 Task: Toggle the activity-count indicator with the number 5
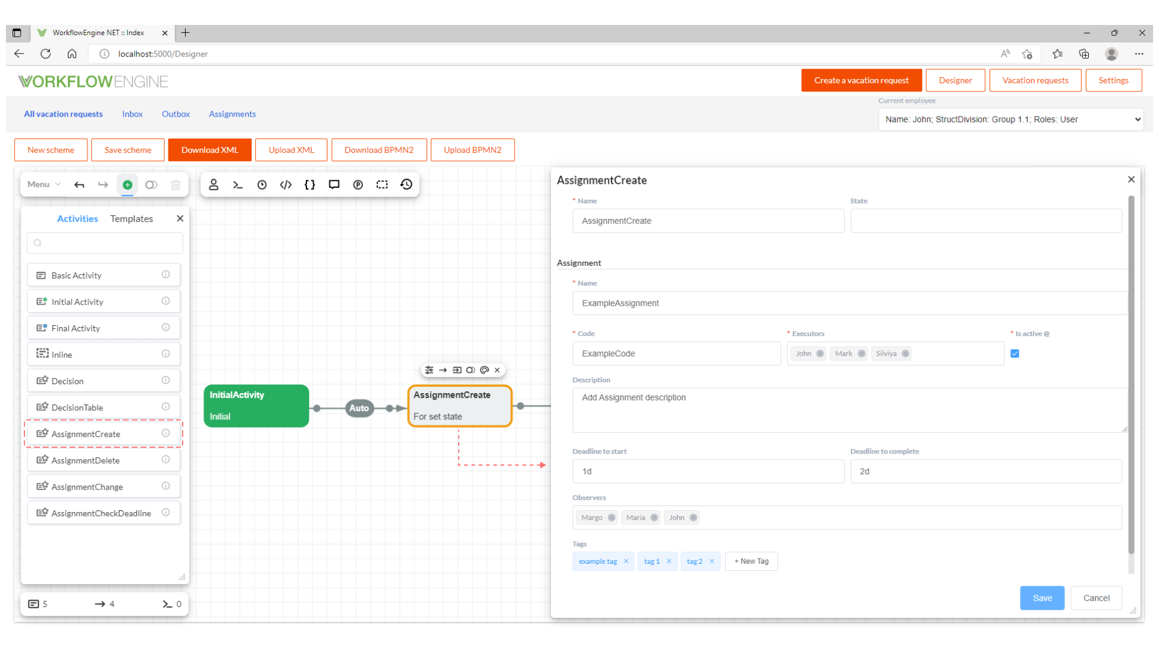pyautogui.click(x=38, y=604)
